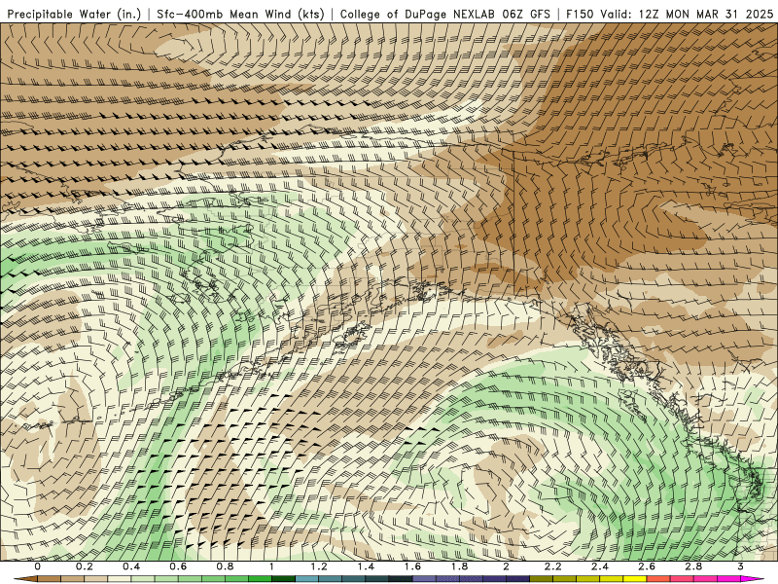Click the '0.4' legend scale label

click(131, 566)
